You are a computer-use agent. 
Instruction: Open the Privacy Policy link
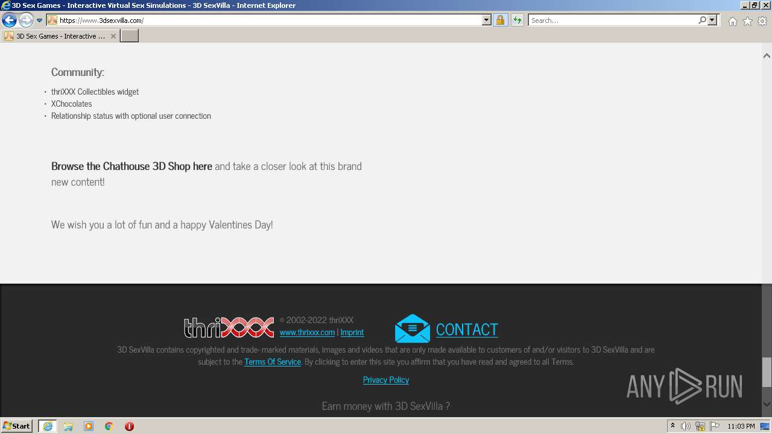pos(386,380)
